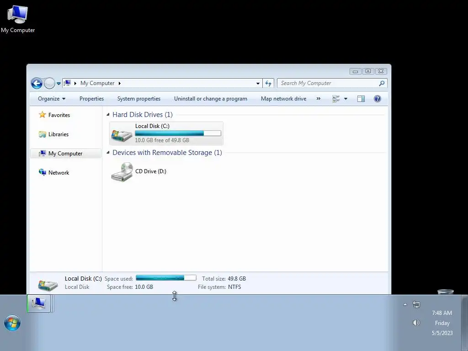Expand the root arrow before My Computer breadcrumb
This screenshot has width=468, height=351.
tap(75, 83)
